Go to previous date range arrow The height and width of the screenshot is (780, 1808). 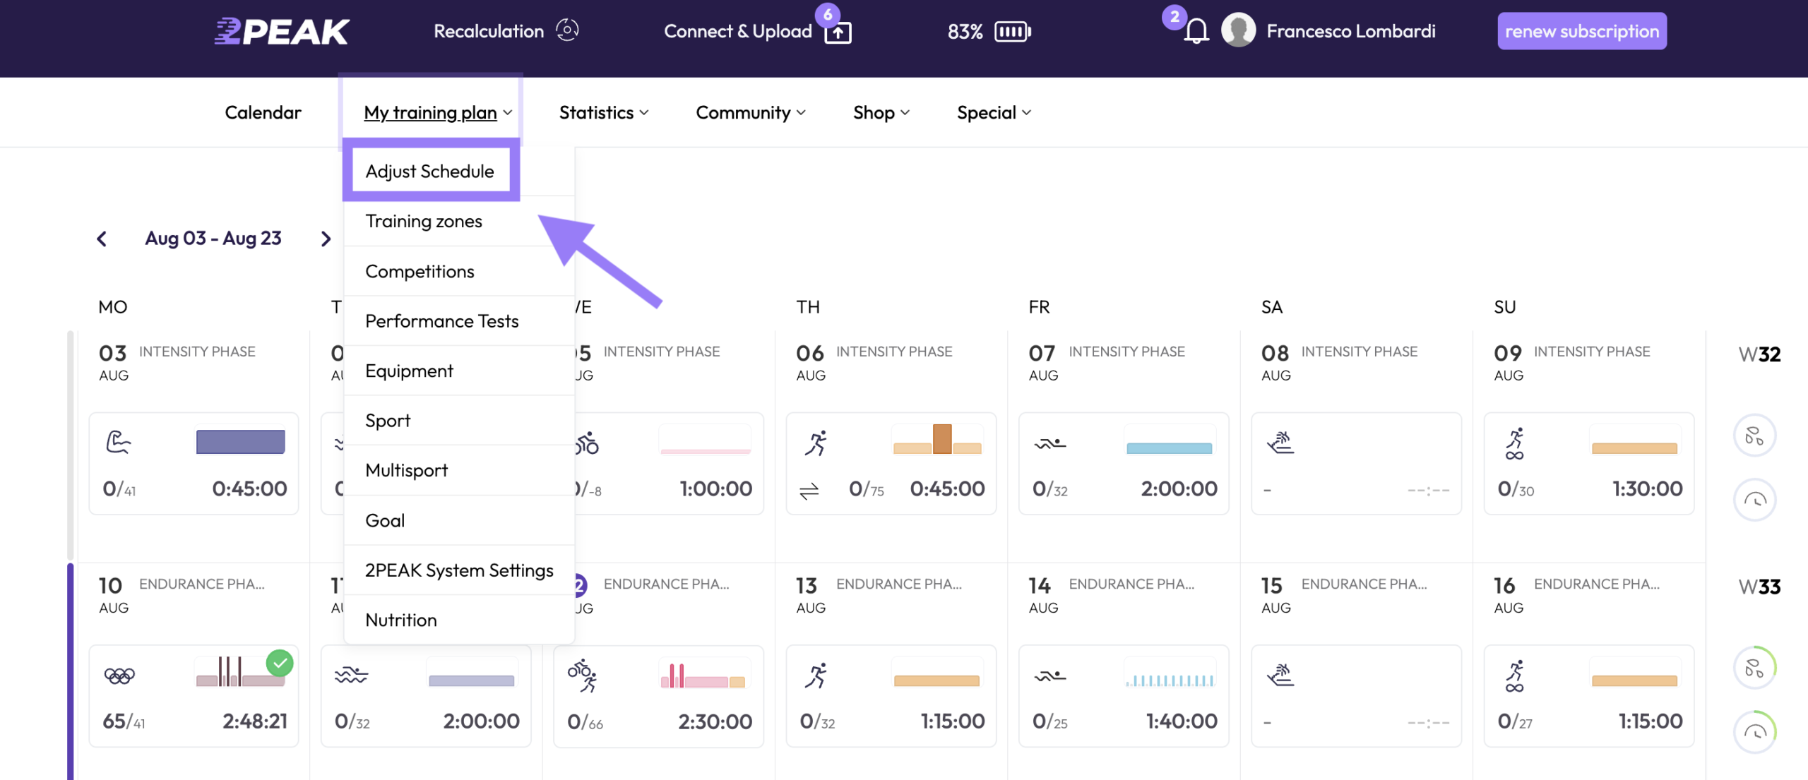click(x=102, y=239)
